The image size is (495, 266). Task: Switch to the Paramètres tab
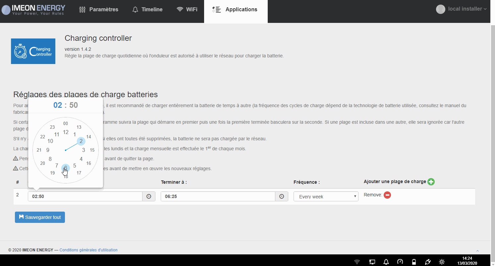[99, 10]
